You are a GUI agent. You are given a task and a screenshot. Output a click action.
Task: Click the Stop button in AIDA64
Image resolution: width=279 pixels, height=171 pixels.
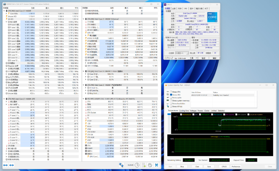click(182, 167)
